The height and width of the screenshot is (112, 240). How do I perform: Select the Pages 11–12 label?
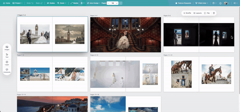[x=168, y=55]
